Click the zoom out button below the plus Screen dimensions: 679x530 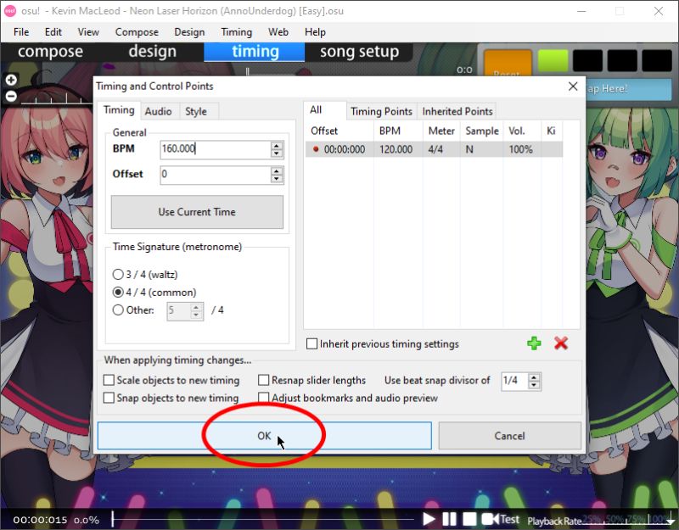coord(11,96)
